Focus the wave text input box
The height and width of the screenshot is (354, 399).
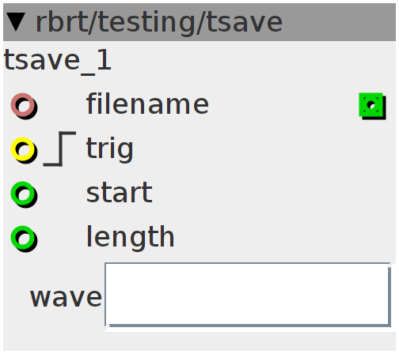248,295
